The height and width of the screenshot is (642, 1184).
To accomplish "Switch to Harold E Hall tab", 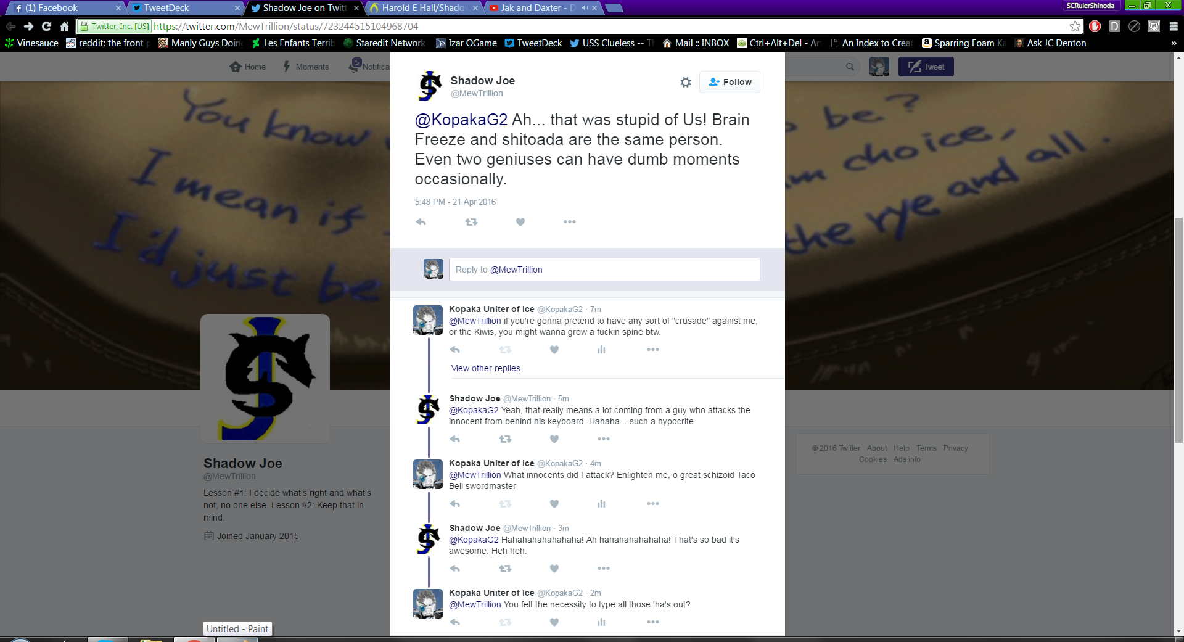I will point(422,8).
